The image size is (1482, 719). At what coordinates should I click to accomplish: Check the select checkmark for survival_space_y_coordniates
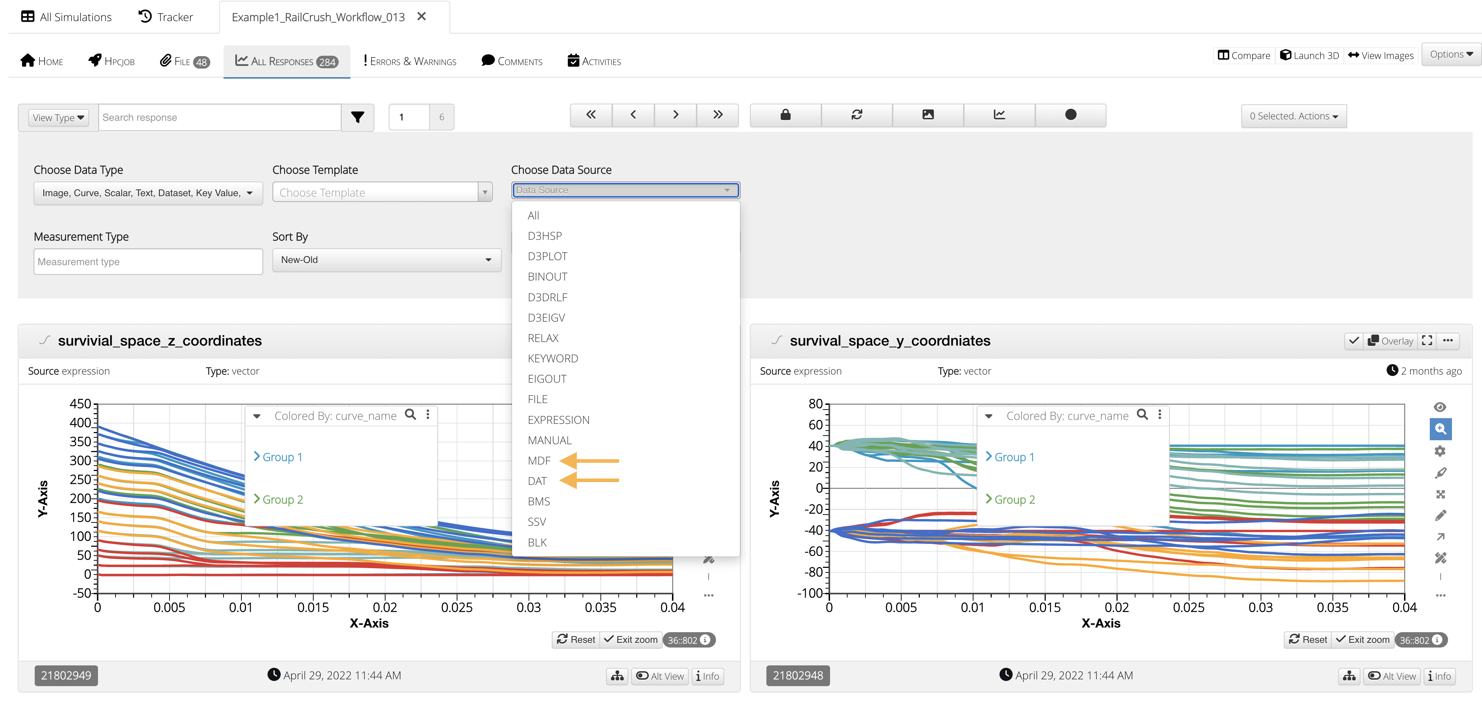(1354, 341)
